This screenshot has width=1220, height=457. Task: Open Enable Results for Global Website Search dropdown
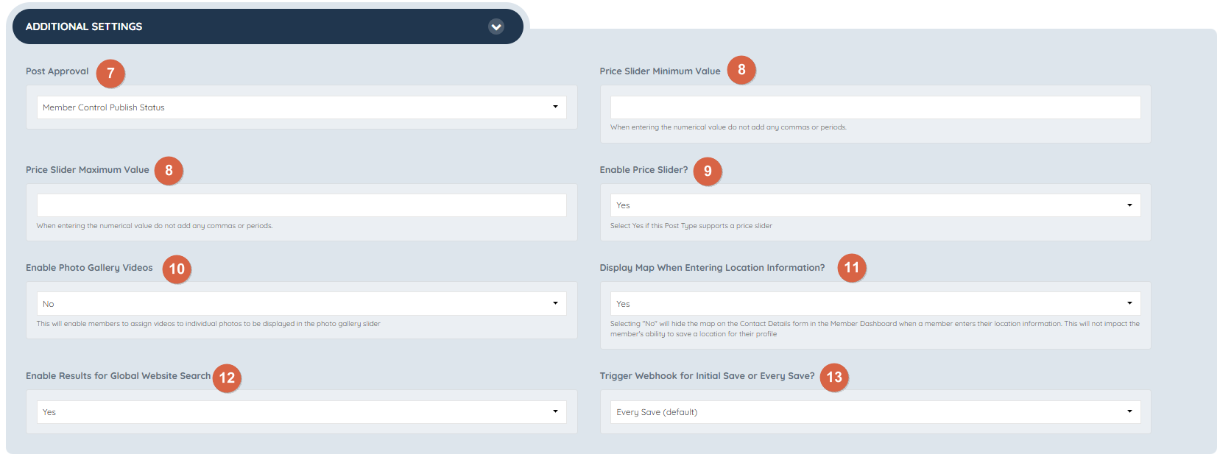(302, 412)
